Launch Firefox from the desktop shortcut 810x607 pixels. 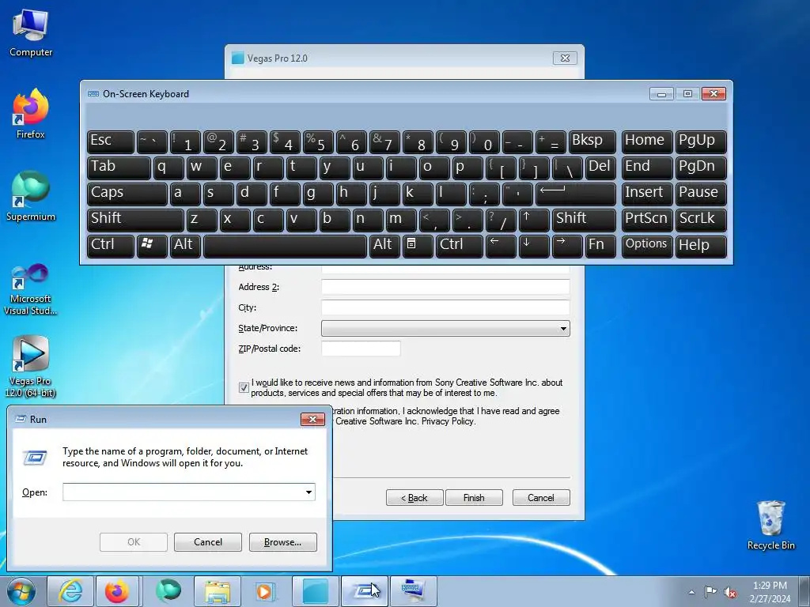(31, 114)
